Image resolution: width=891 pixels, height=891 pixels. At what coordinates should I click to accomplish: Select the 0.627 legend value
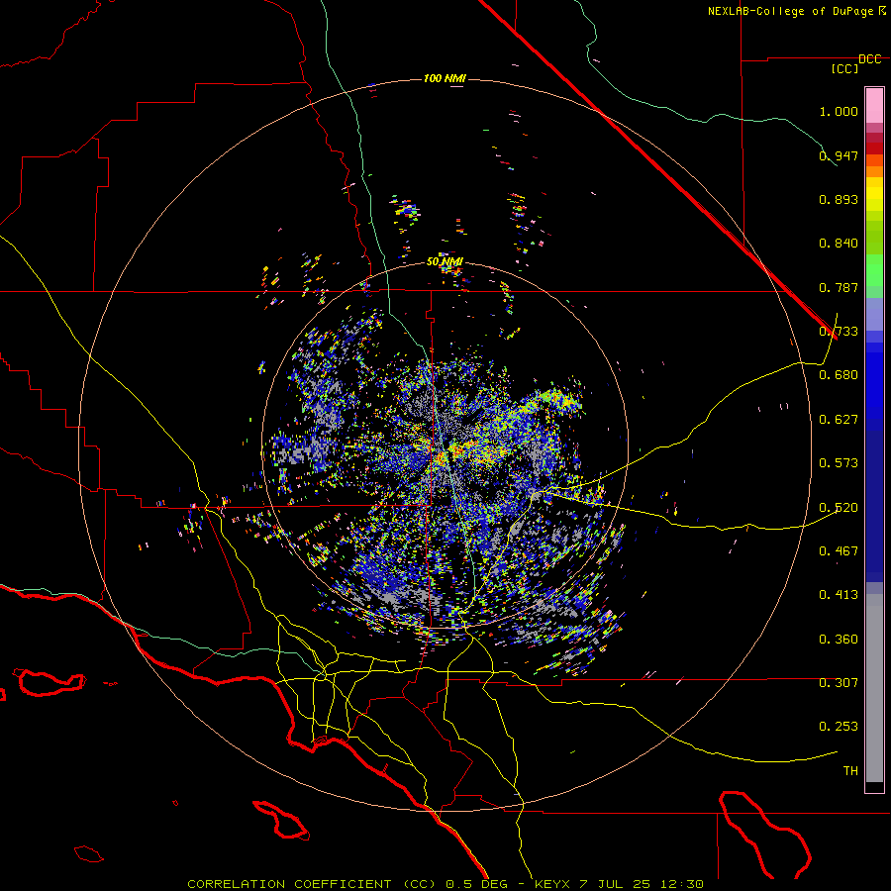click(x=839, y=420)
